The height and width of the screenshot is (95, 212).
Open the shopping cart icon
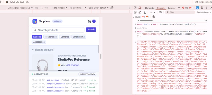(x=89, y=21)
